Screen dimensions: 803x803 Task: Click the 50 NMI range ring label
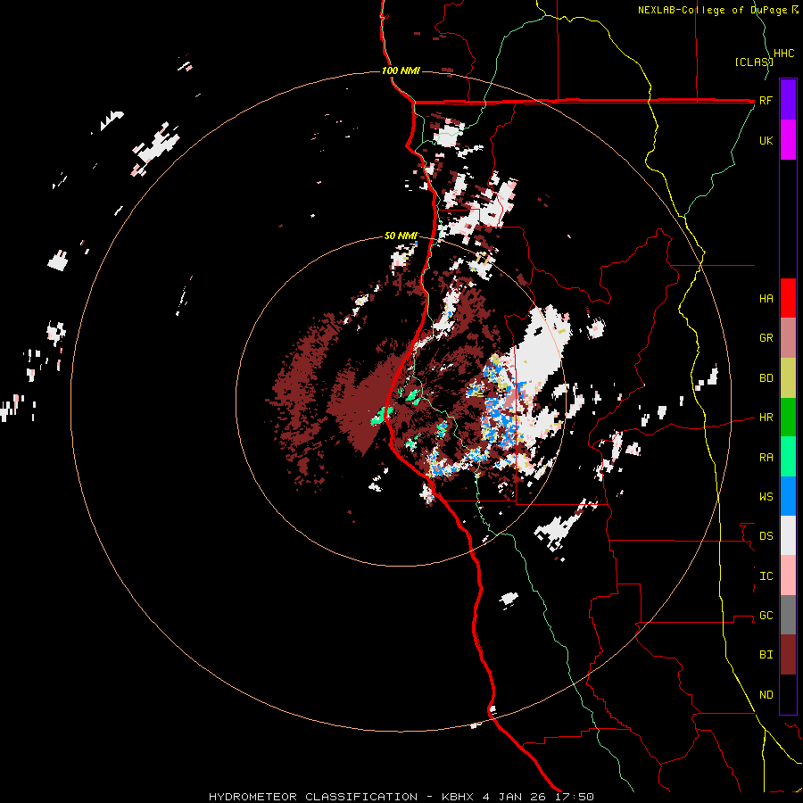(401, 236)
